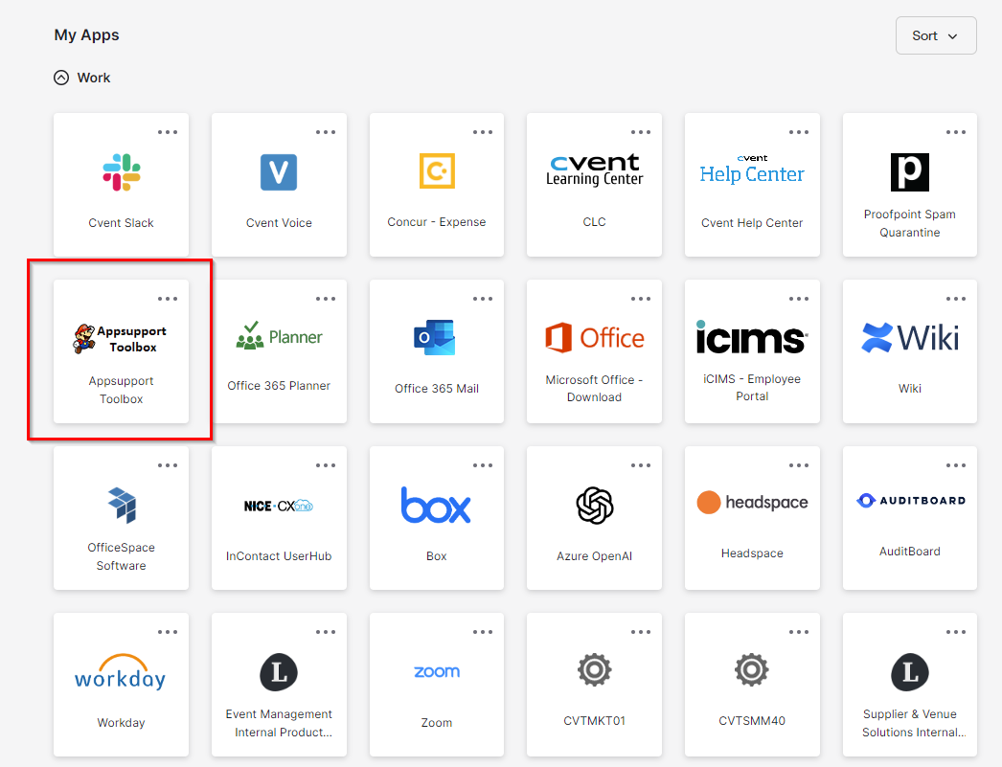Open options menu for Concur - Expense
The image size is (1002, 767).
pos(483,132)
